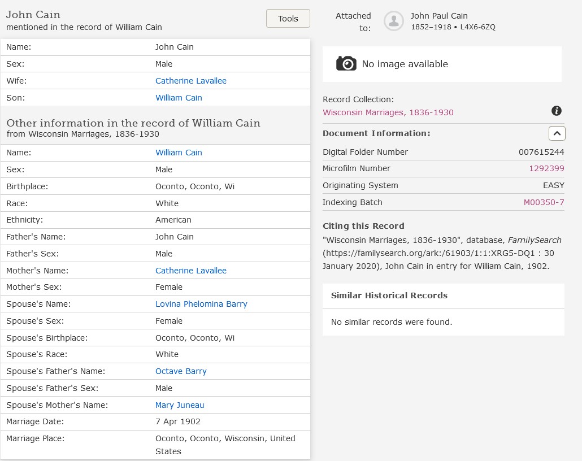Open son William Cain link

coord(179,98)
